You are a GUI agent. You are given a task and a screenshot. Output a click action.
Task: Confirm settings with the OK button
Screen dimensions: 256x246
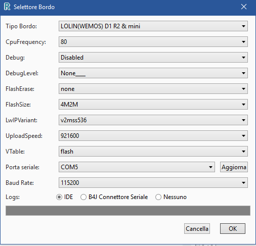coord(233,229)
